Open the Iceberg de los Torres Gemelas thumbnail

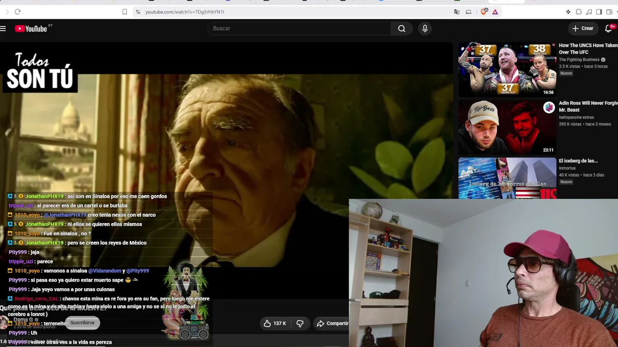[507, 178]
